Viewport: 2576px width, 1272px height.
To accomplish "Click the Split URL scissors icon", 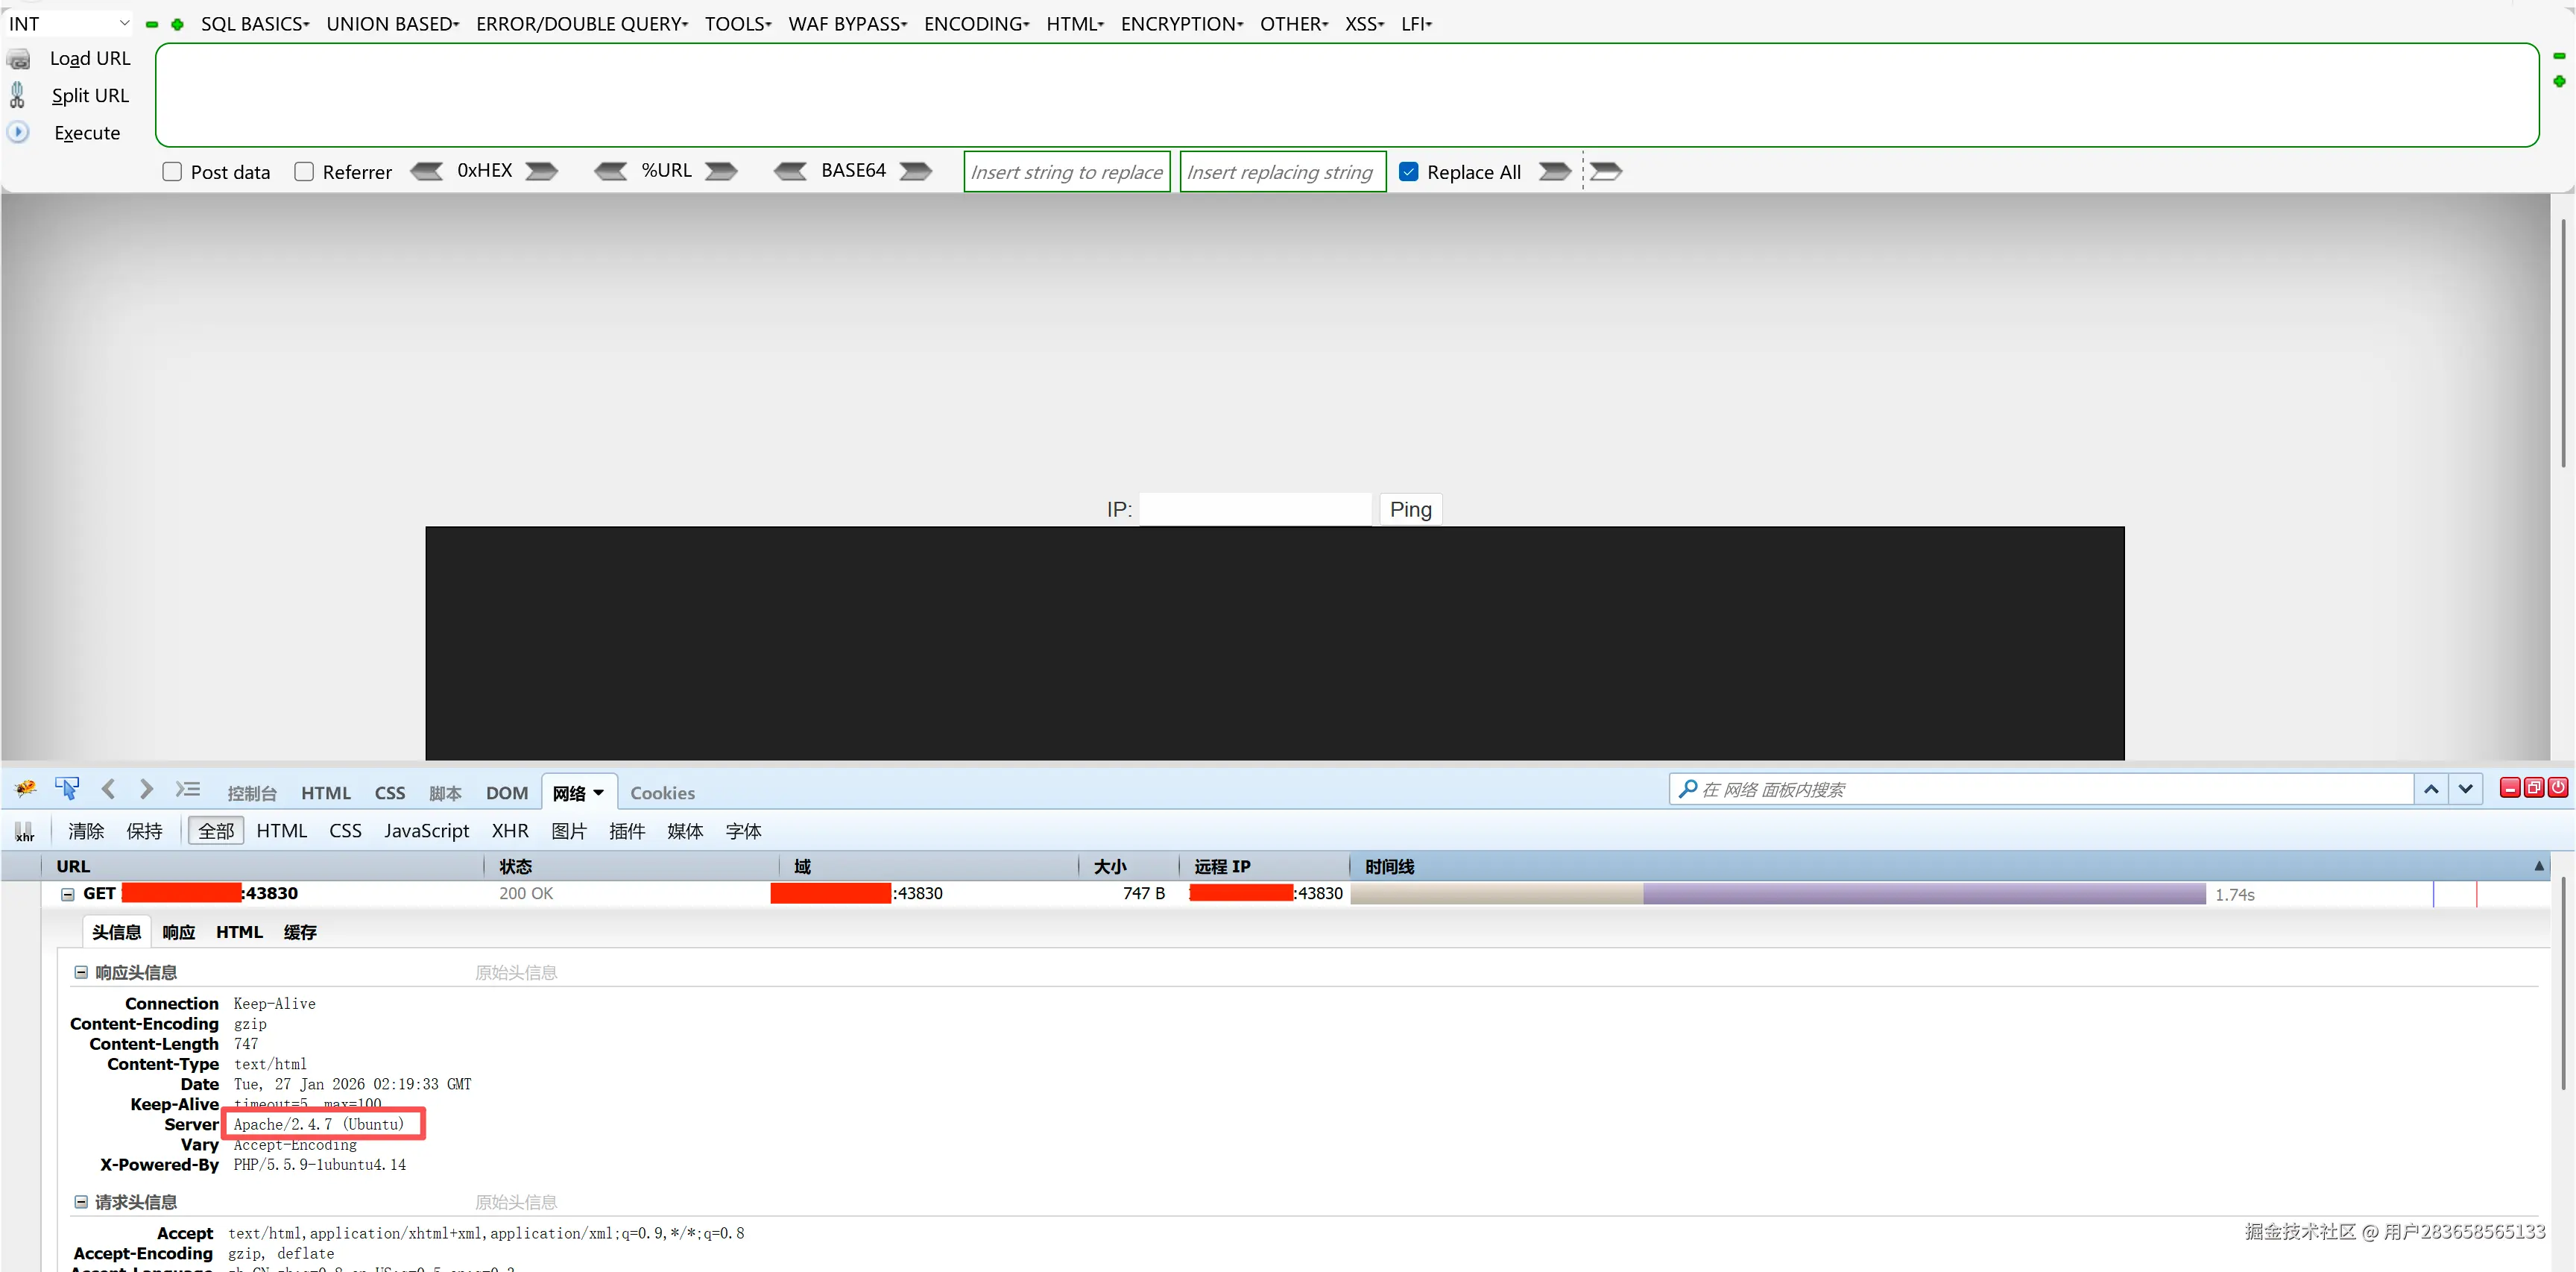I will pyautogui.click(x=17, y=95).
